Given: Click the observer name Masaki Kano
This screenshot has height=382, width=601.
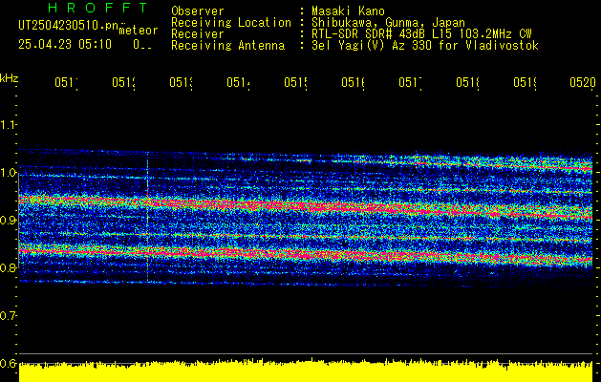Looking at the screenshot, I should pos(348,11).
